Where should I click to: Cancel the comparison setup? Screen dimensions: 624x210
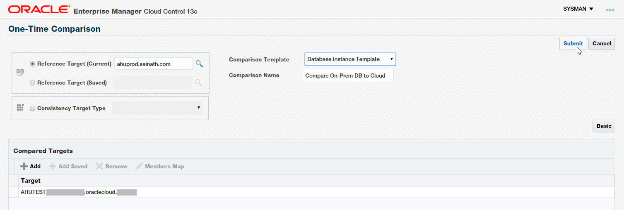click(x=602, y=43)
